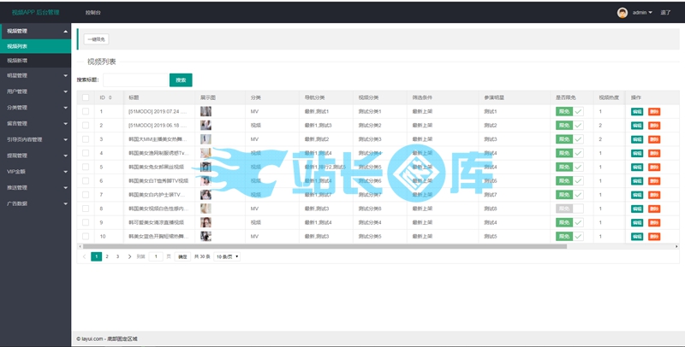The height and width of the screenshot is (347, 685).
Task: Check the checkbox for row with ID 3
Action: (85, 139)
